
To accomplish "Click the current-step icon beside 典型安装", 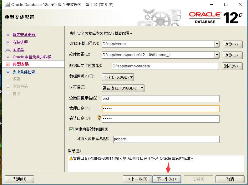I will [8, 64].
